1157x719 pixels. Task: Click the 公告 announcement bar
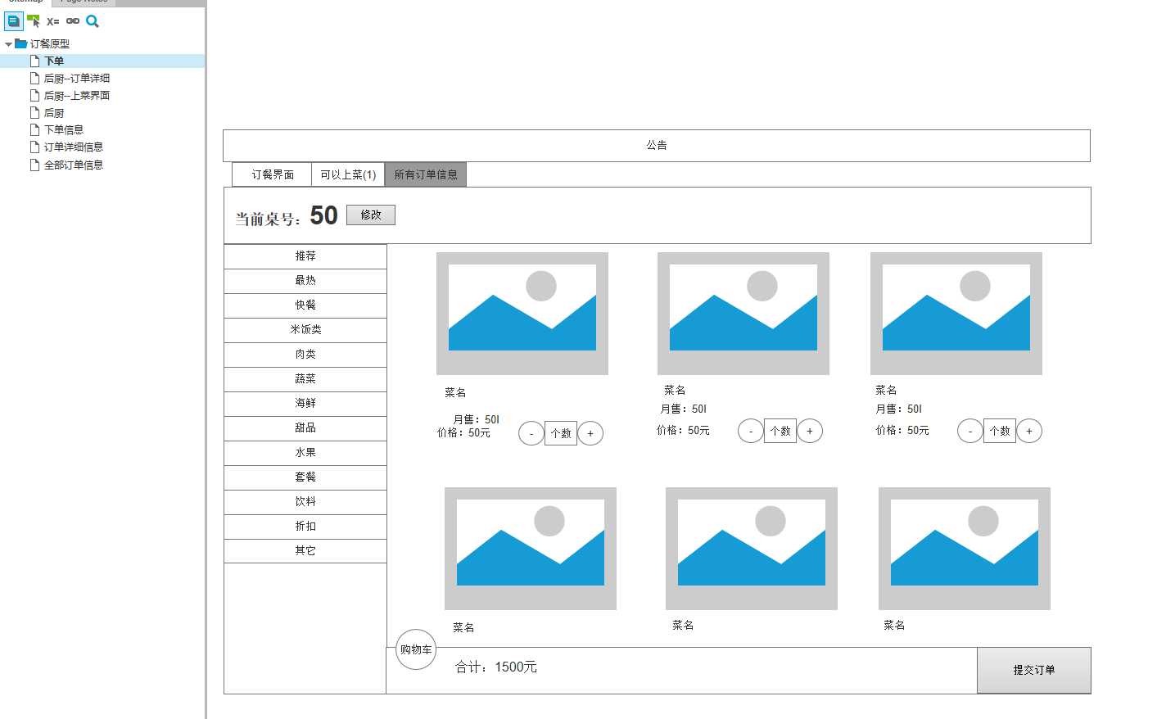tap(657, 146)
